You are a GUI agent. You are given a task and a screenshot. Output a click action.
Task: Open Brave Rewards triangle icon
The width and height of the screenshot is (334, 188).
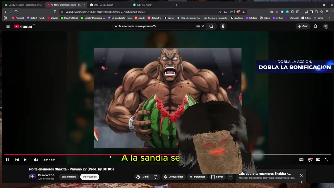(x=244, y=12)
